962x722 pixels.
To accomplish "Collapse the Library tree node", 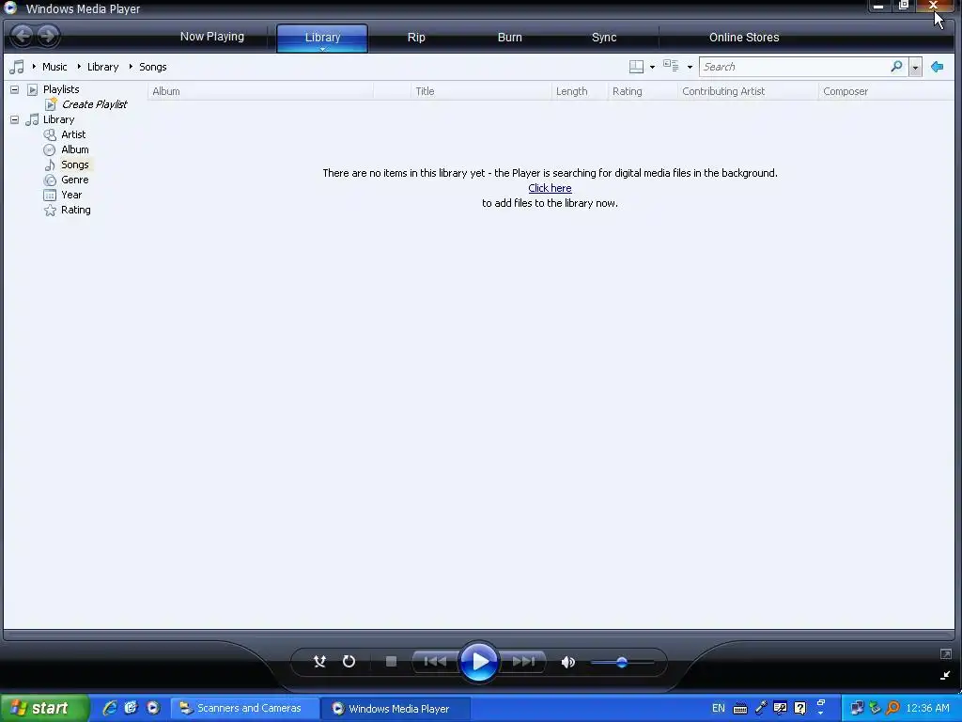I will (14, 119).
